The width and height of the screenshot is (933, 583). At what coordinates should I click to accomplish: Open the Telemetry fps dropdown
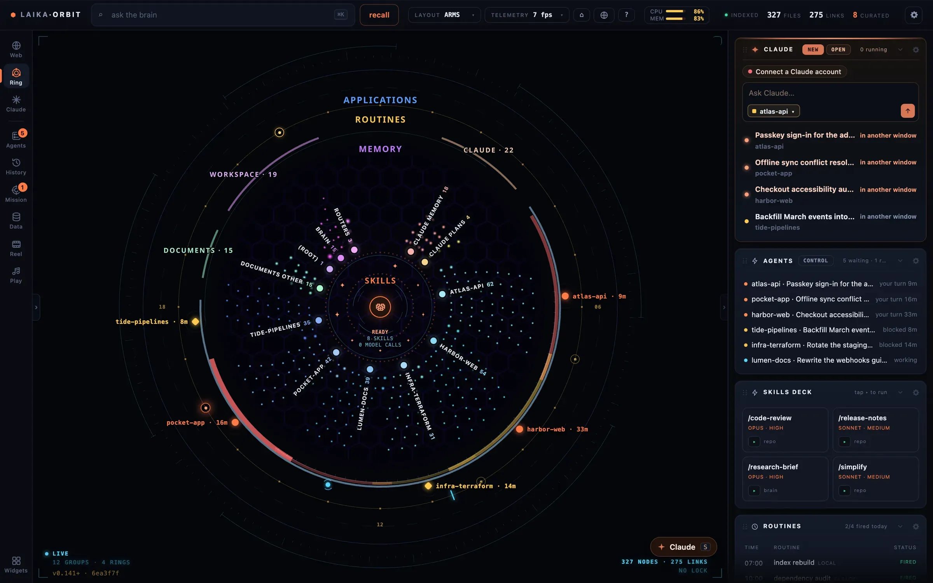[526, 15]
